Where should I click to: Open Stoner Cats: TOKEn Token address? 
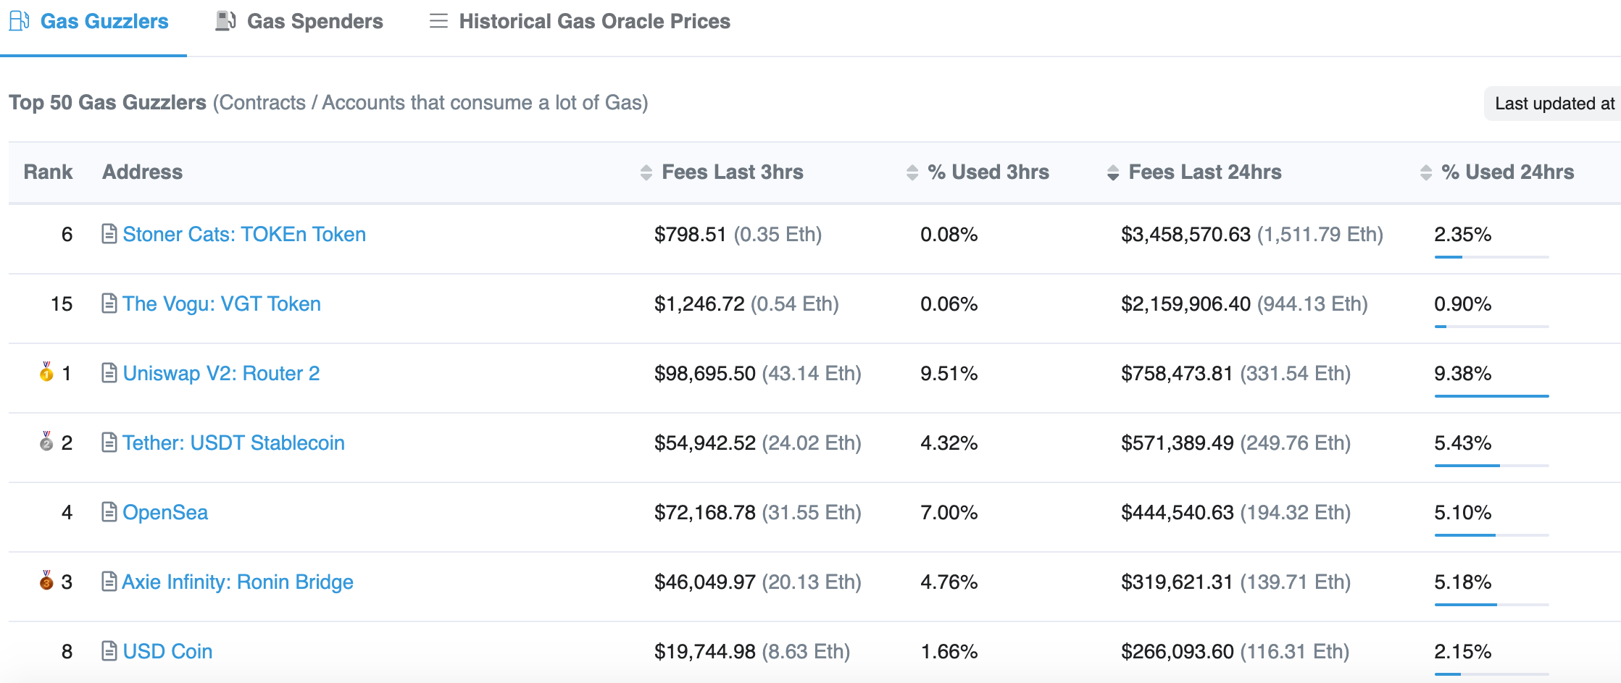[244, 235]
